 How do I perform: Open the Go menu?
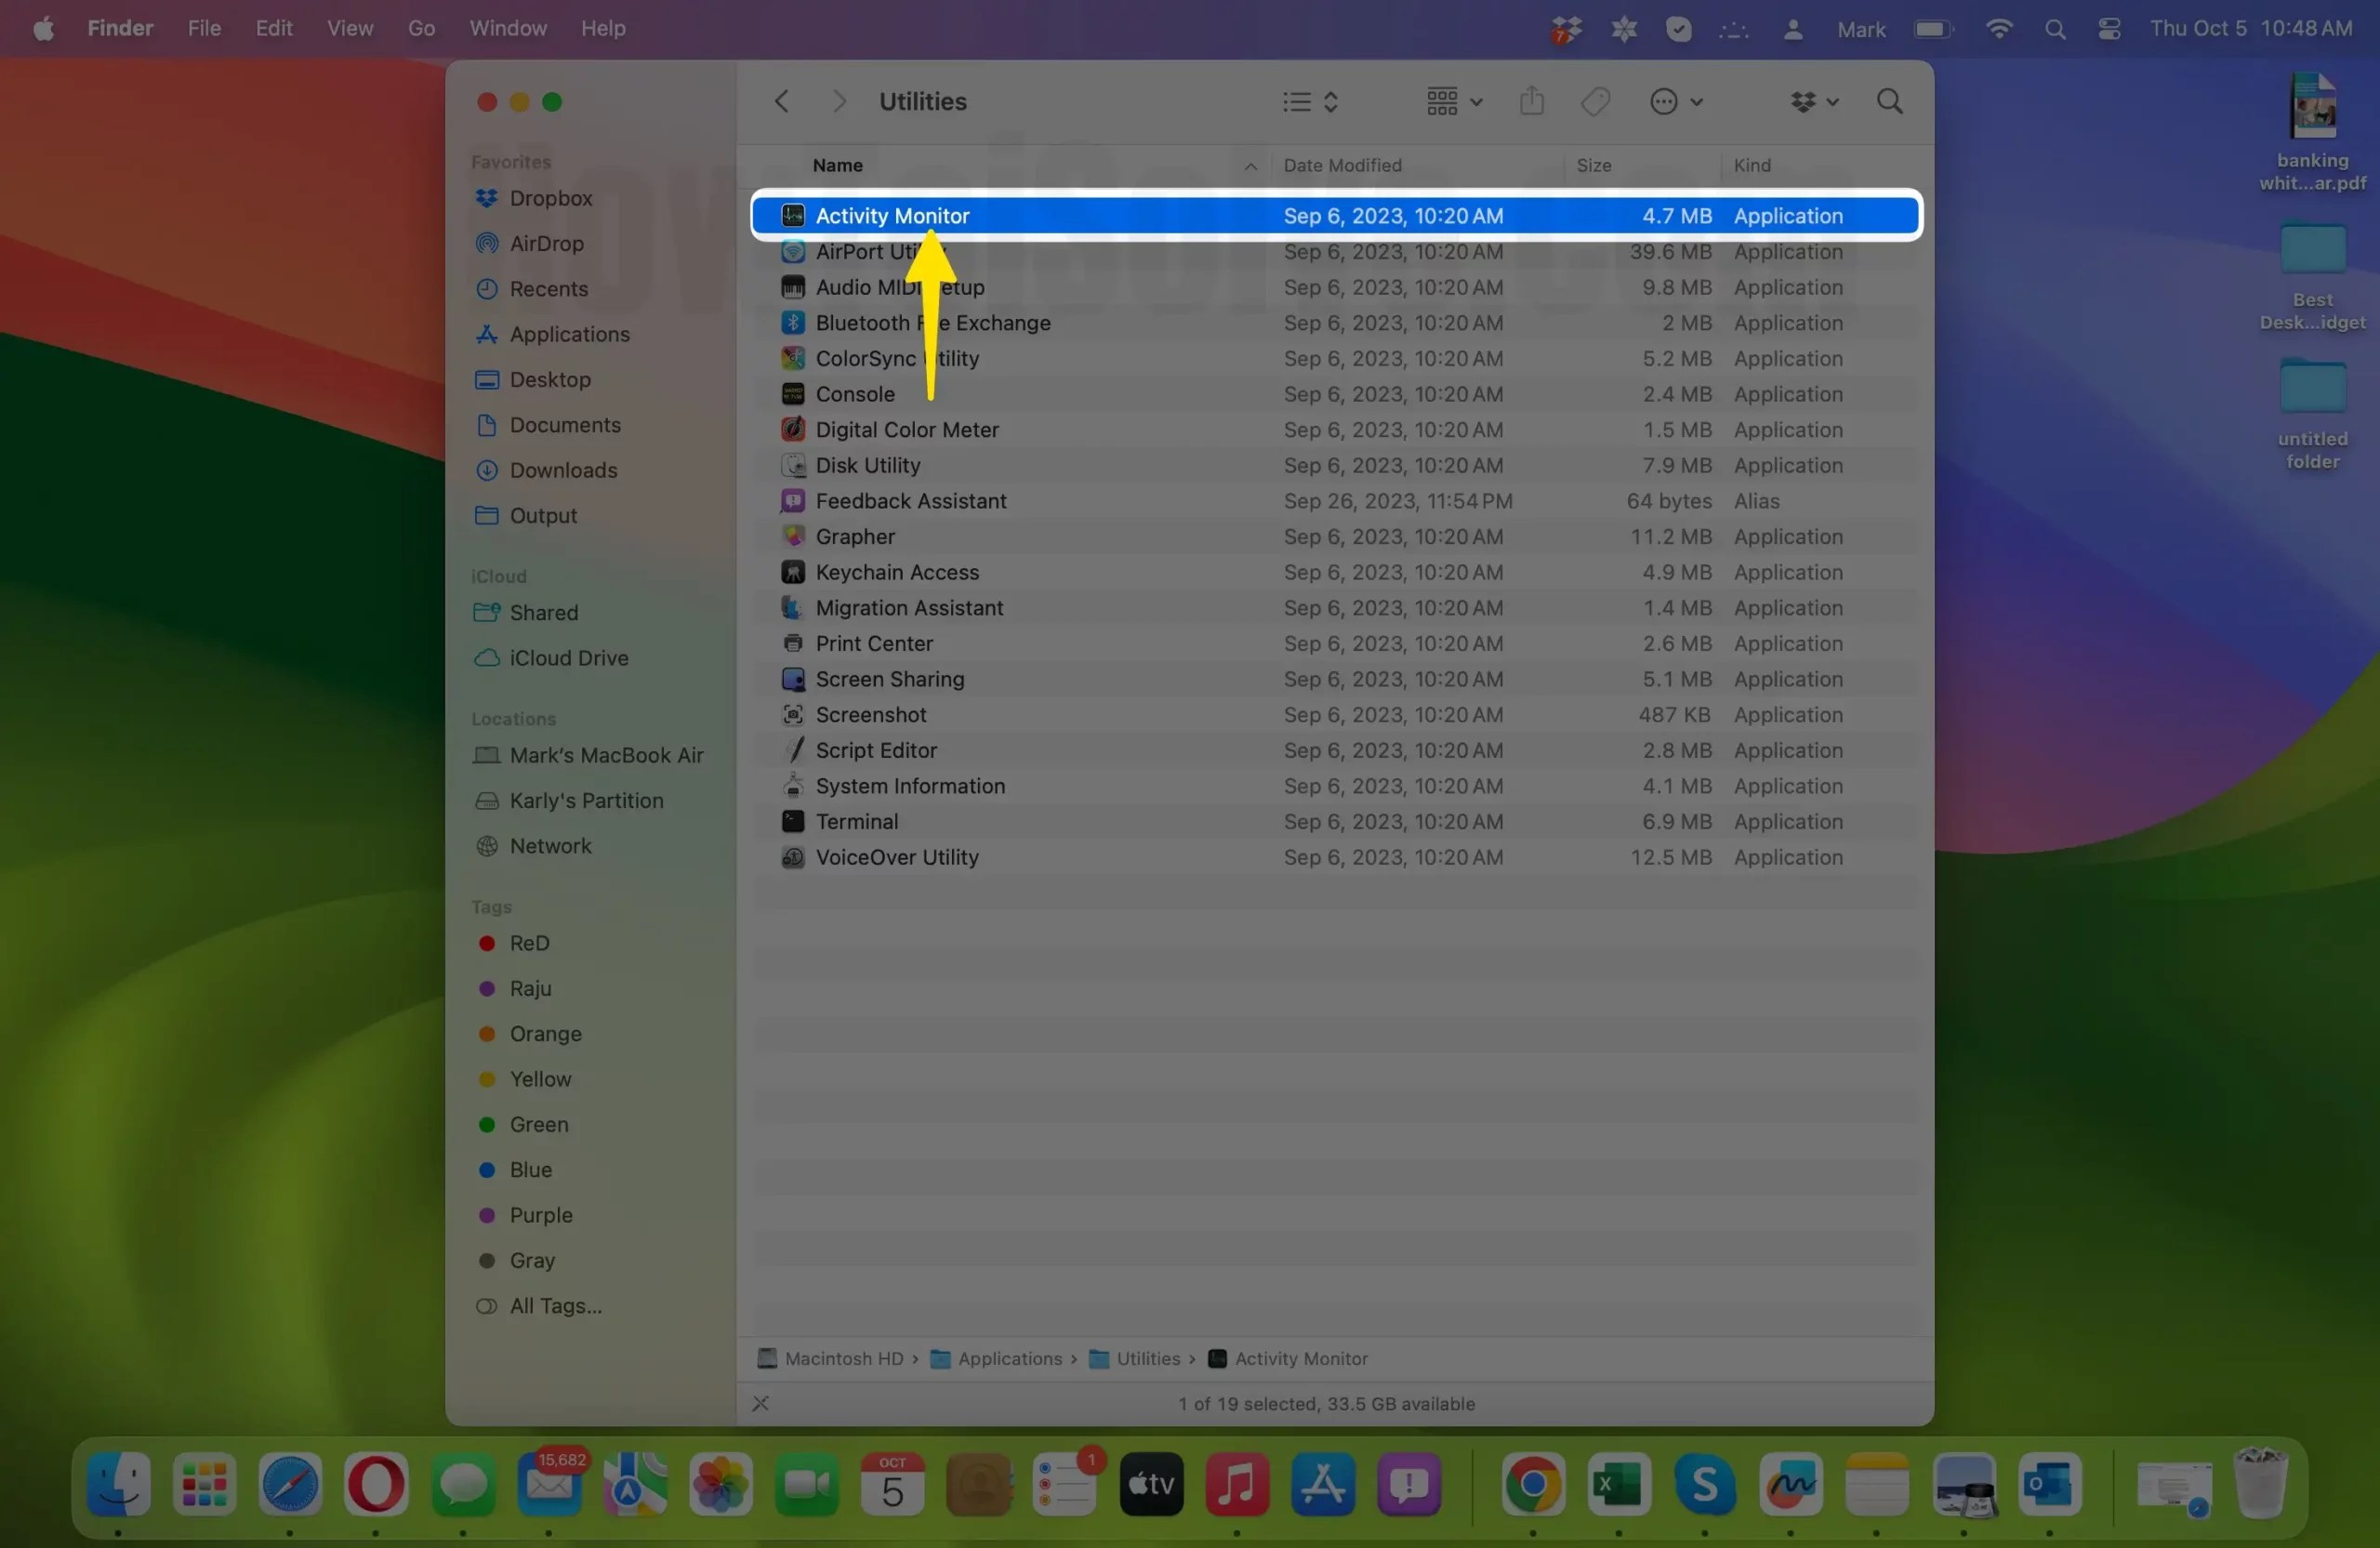tap(421, 28)
